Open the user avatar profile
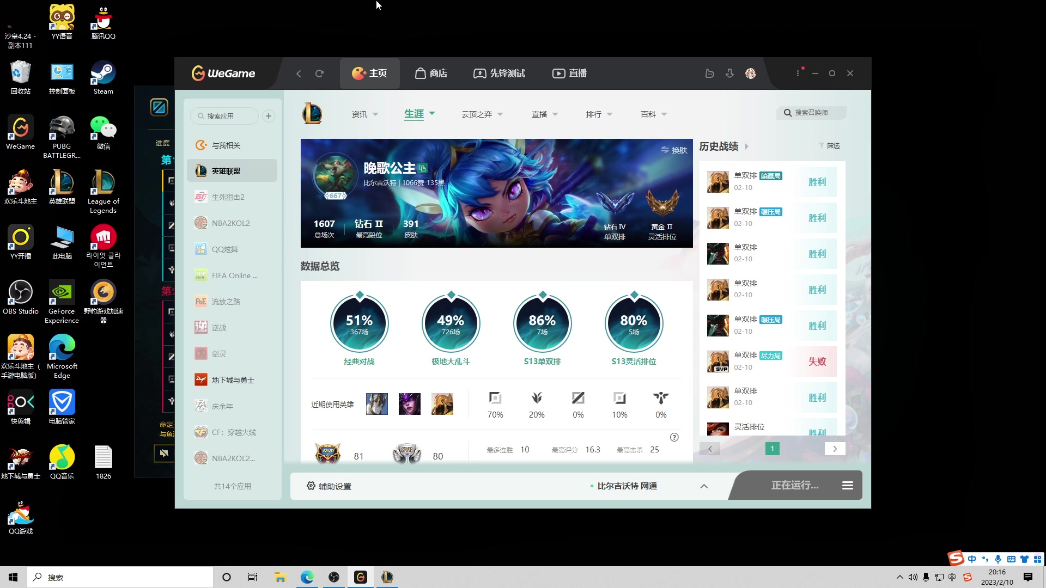1046x588 pixels. point(751,73)
